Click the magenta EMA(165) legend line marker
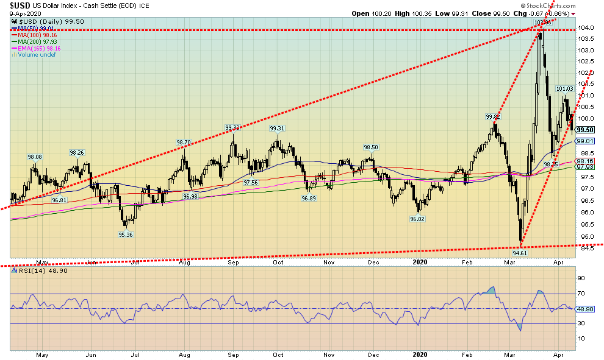Viewport: 604px width, 360px height. click(x=13, y=48)
